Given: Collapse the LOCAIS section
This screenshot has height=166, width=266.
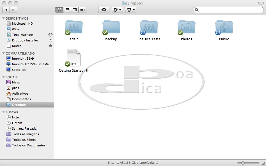Looking at the screenshot, I should point(3,77).
